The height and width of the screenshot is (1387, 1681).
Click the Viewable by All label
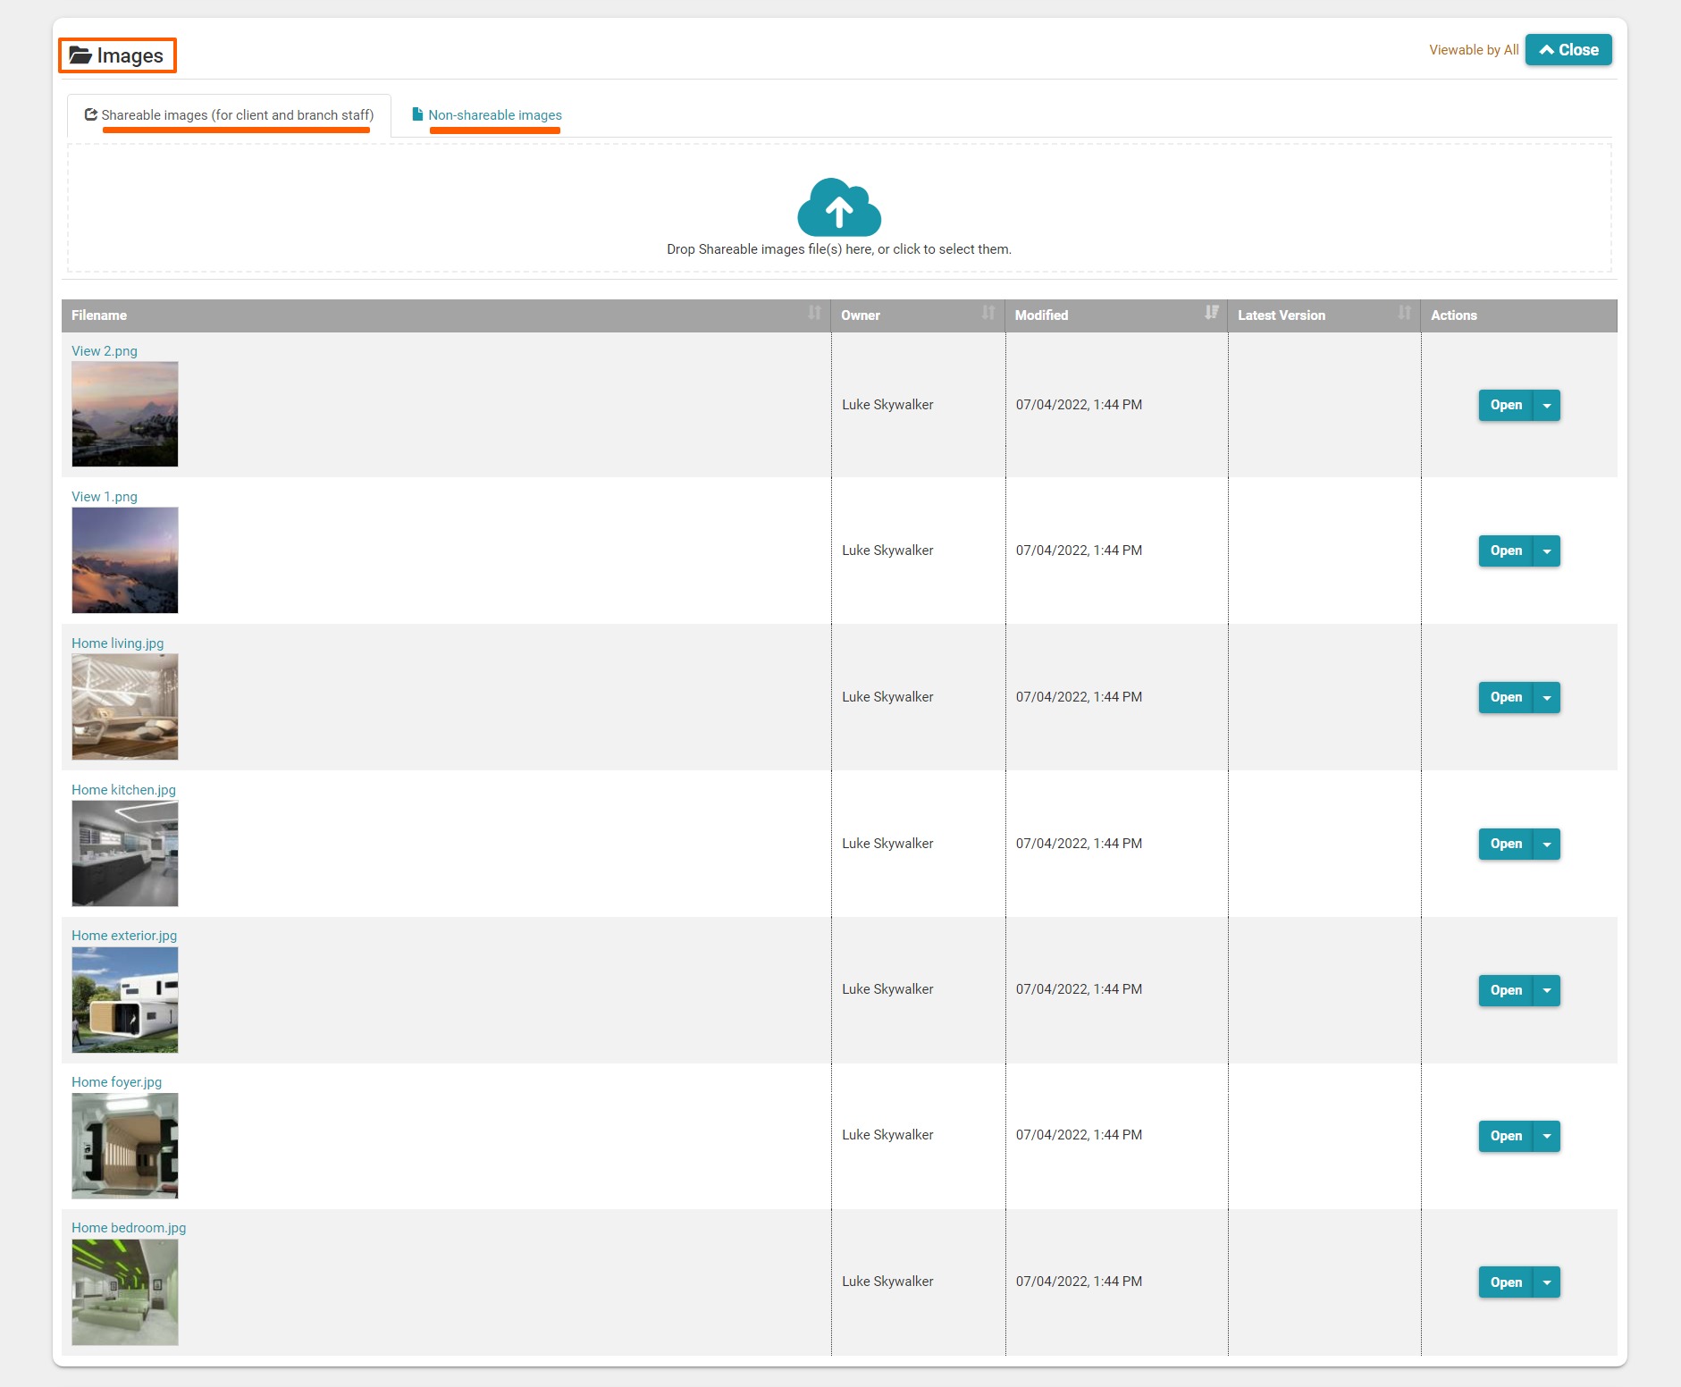1474,50
